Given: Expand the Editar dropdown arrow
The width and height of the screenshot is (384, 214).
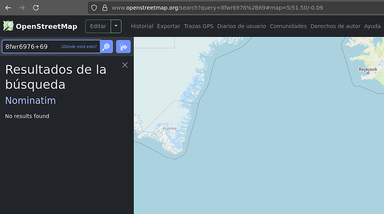Looking at the screenshot, I should point(116,26).
